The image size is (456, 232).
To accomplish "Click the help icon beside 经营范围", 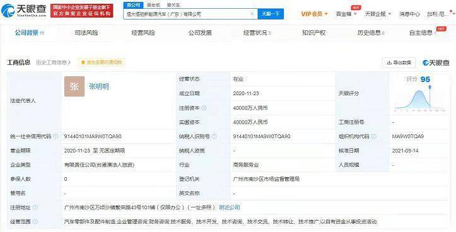I will click(35, 221).
